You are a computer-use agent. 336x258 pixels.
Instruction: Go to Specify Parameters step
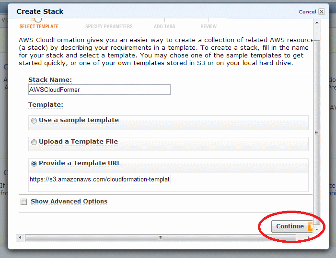click(x=109, y=26)
